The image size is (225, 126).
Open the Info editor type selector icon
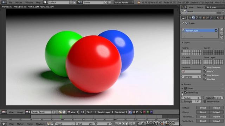tap(4, 2)
